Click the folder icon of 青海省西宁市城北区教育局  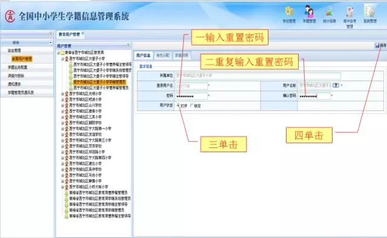click(x=62, y=53)
